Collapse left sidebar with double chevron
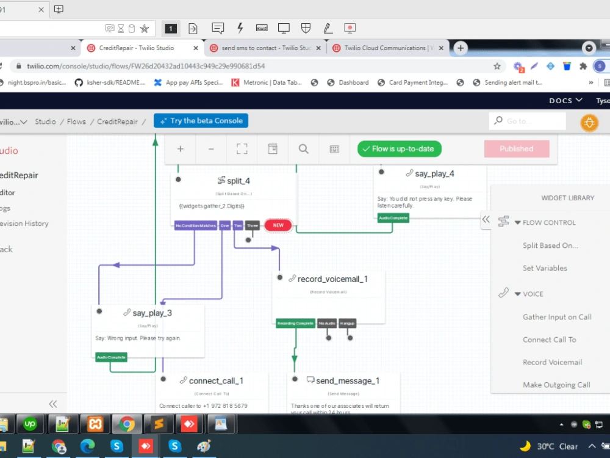Image resolution: width=610 pixels, height=458 pixels. pyautogui.click(x=53, y=404)
